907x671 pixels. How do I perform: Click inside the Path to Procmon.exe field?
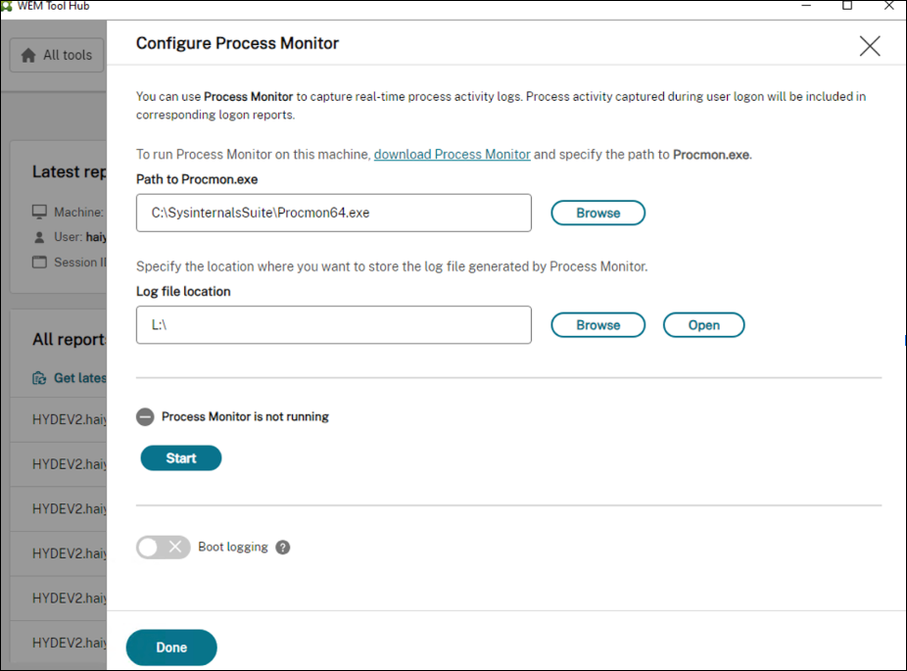[x=333, y=213]
